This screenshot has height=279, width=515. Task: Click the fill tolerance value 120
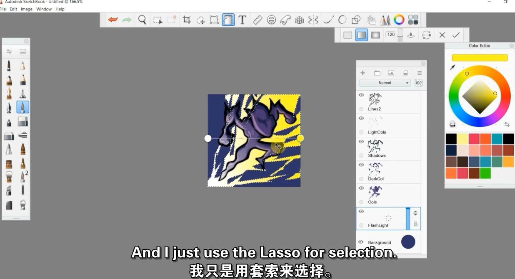click(391, 35)
